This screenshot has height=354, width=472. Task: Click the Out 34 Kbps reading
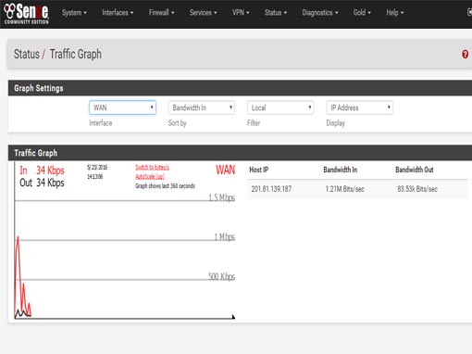42,183
